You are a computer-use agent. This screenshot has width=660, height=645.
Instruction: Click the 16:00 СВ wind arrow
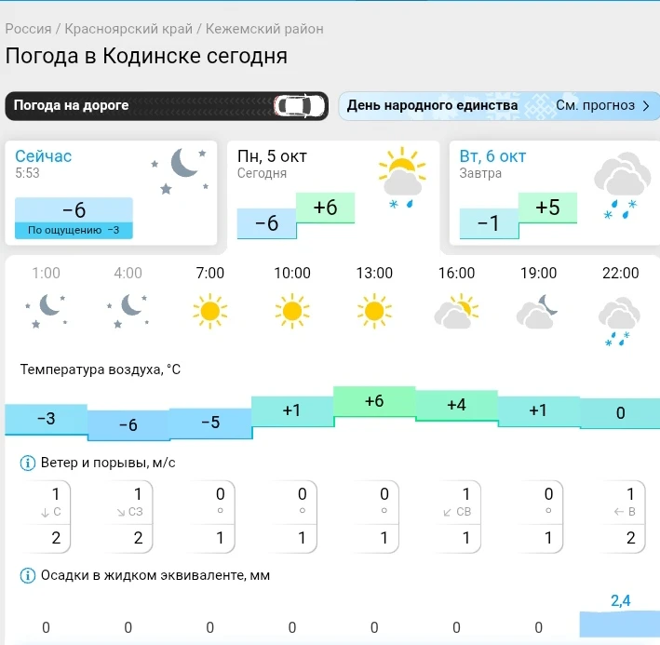pos(448,513)
